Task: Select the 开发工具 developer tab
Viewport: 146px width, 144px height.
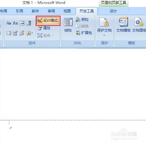Action: [x=87, y=11]
